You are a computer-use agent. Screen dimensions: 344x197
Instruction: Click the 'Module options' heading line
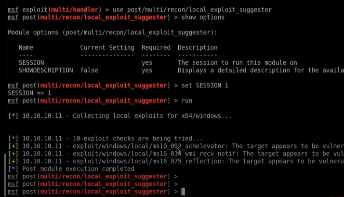pyautogui.click(x=113, y=32)
